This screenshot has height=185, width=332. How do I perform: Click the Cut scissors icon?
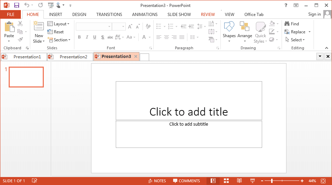[20, 24]
